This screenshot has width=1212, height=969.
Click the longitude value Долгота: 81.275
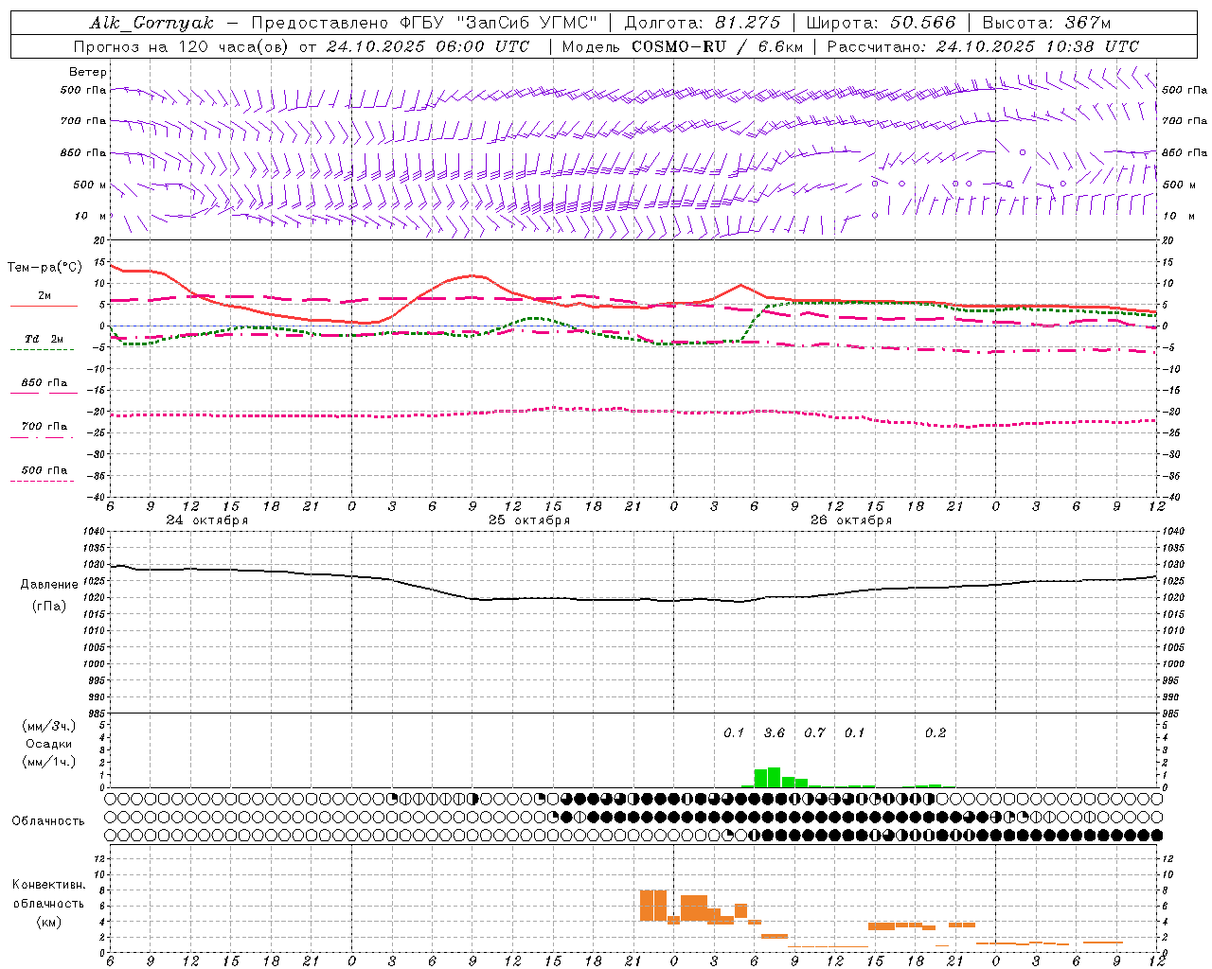point(703,23)
